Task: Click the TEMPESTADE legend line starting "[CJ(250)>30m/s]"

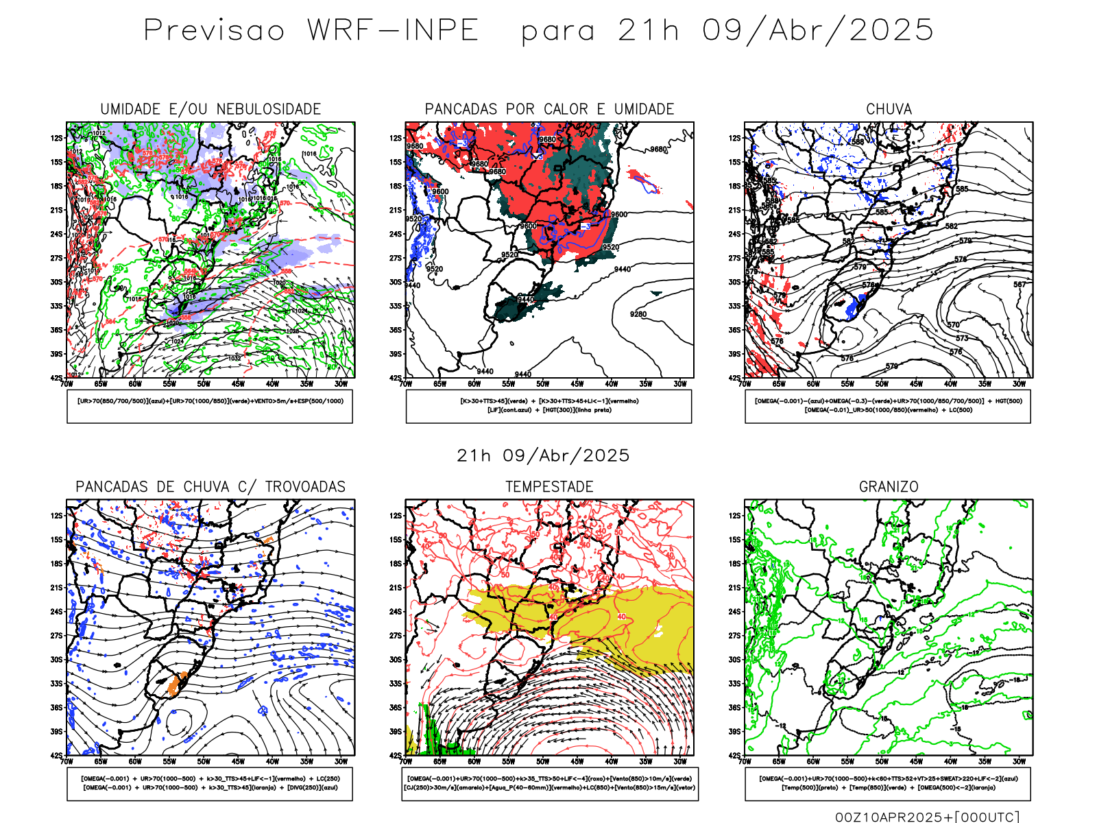Action: click(549, 787)
